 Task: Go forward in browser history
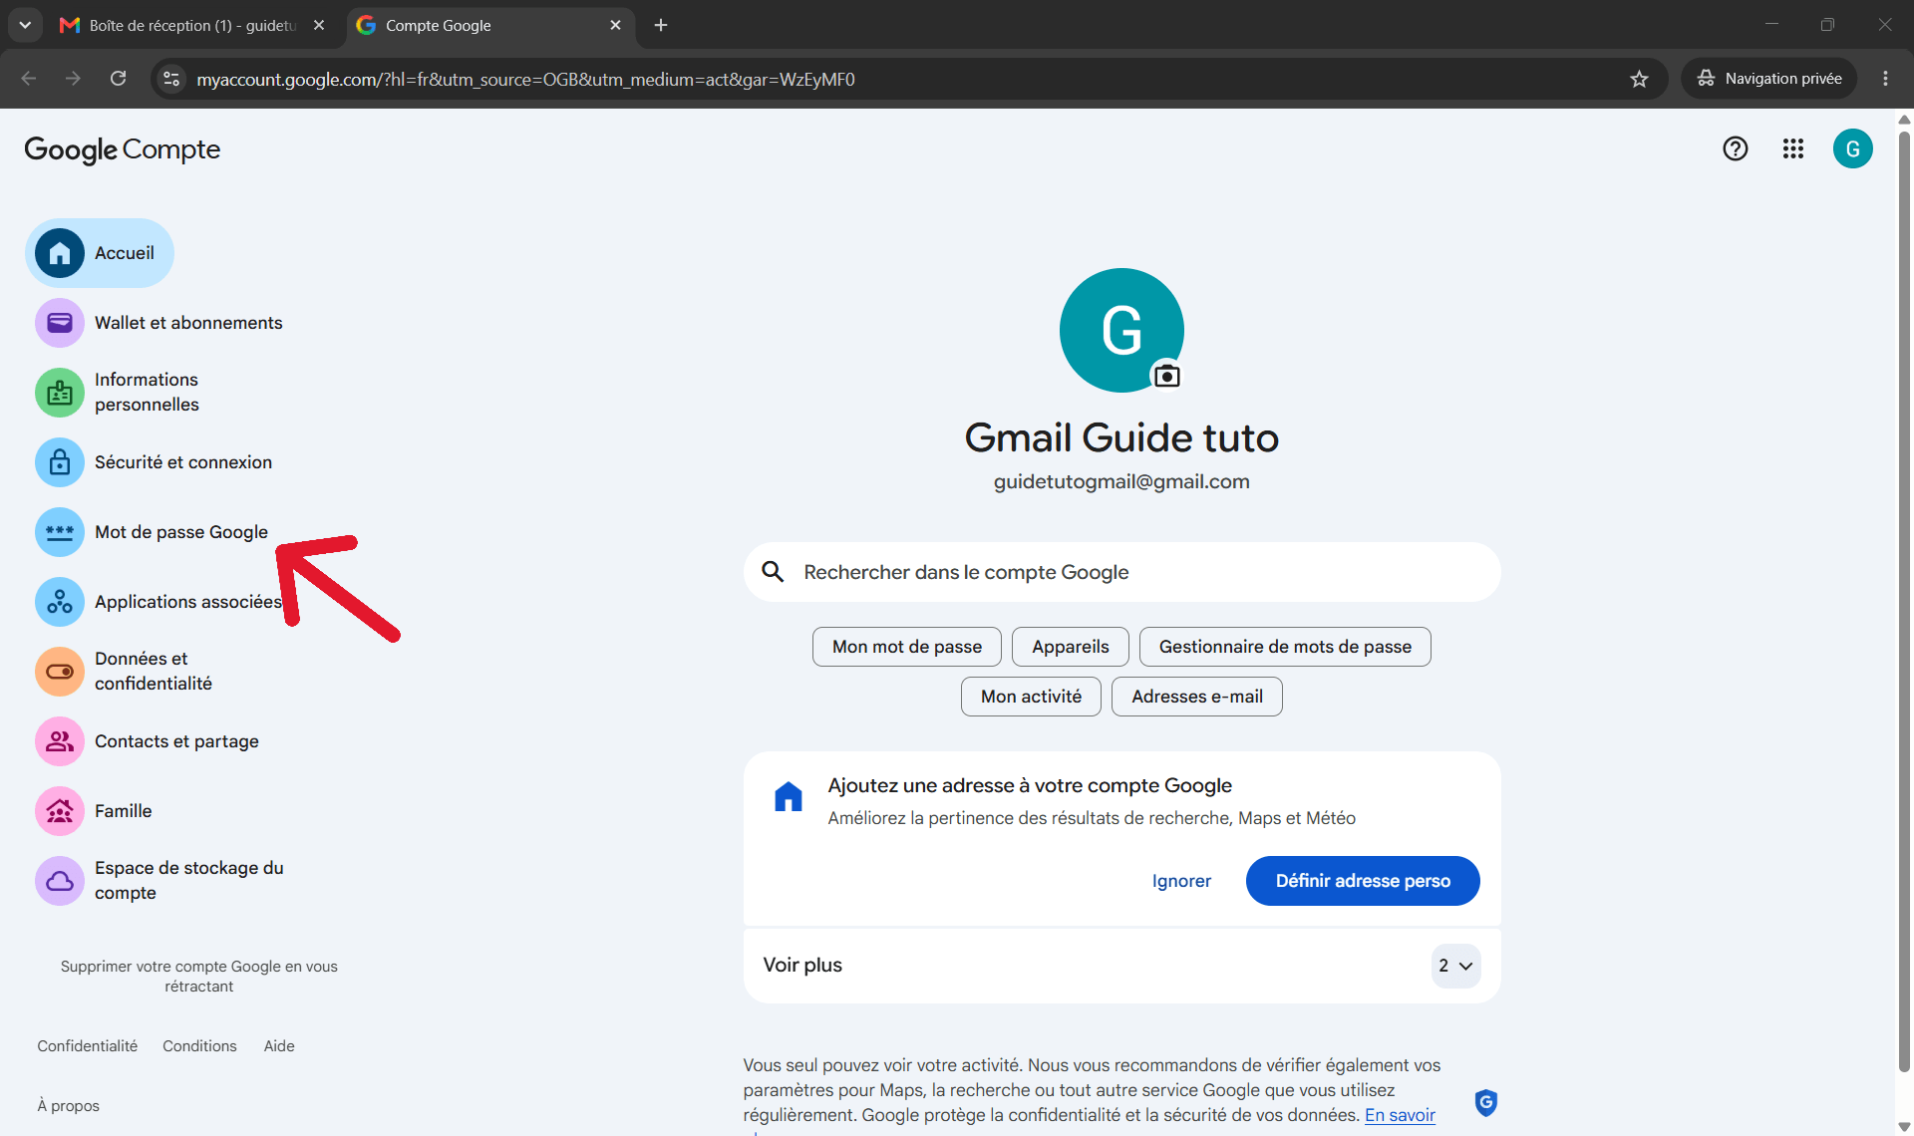point(73,79)
